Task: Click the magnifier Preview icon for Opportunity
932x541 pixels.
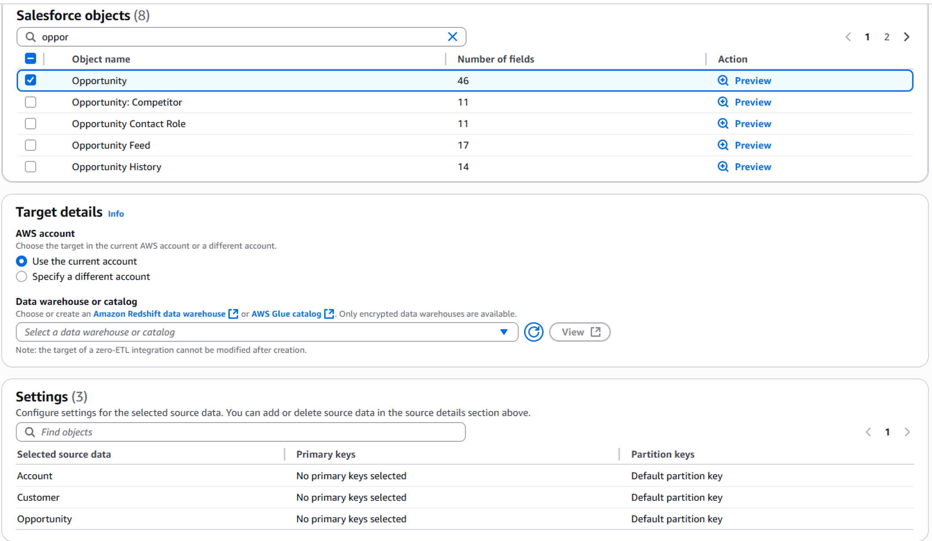Action: 723,80
